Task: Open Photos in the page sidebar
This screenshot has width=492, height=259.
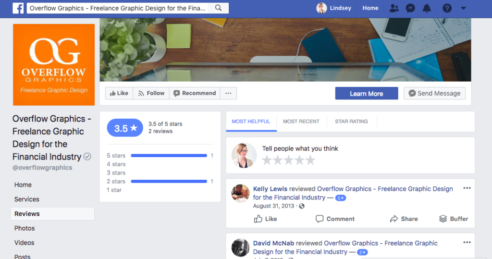Action: 25,228
